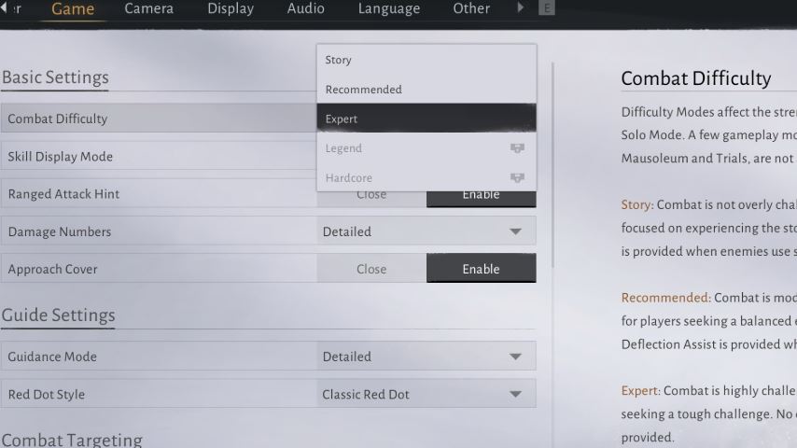The image size is (797, 448).
Task: Select the Language tab
Action: (388, 8)
